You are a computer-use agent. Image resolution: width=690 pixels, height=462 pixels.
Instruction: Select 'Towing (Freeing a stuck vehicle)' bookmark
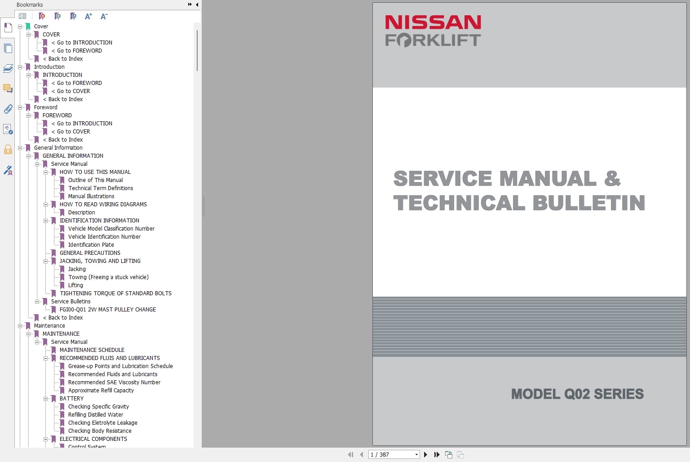[108, 277]
